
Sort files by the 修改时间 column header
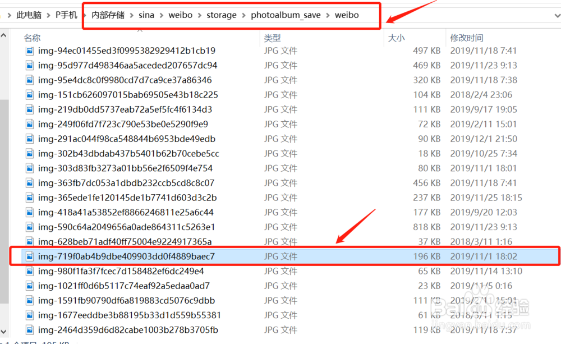[x=467, y=38]
